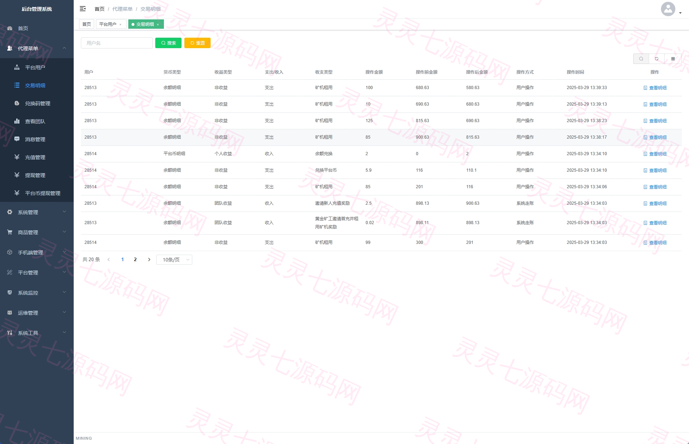This screenshot has width=689, height=444.
Task: Expand the 系统管理 sidebar group
Action: [37, 212]
